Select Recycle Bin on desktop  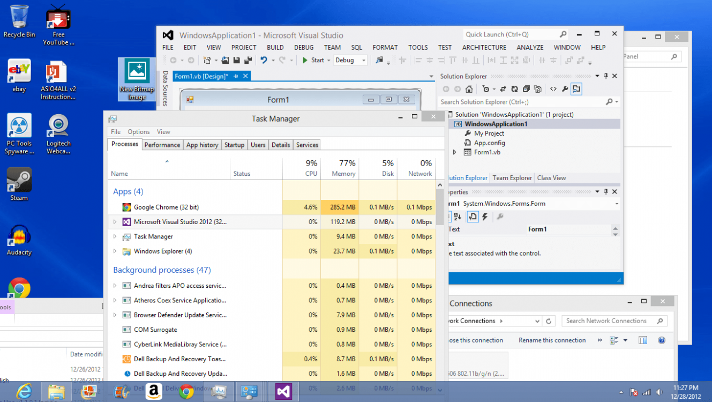click(x=19, y=21)
